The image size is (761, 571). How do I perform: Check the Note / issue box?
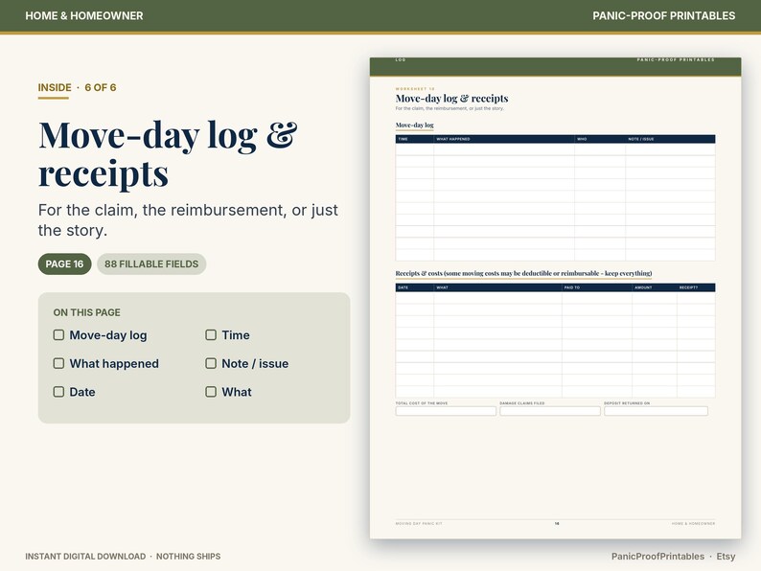pos(211,363)
